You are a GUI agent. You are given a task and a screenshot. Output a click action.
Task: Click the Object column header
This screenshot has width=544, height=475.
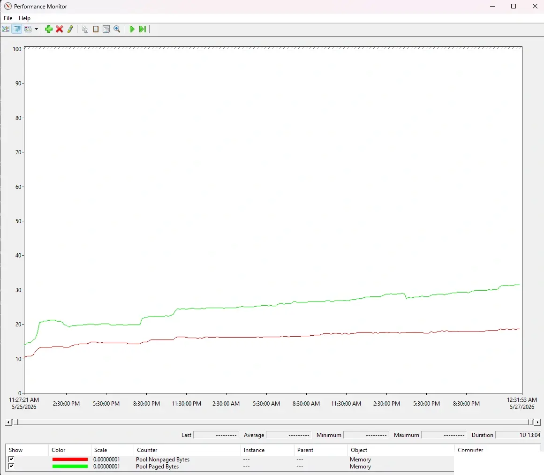(400, 450)
